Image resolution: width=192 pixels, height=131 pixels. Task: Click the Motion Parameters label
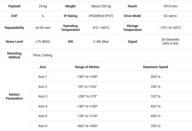14,96
